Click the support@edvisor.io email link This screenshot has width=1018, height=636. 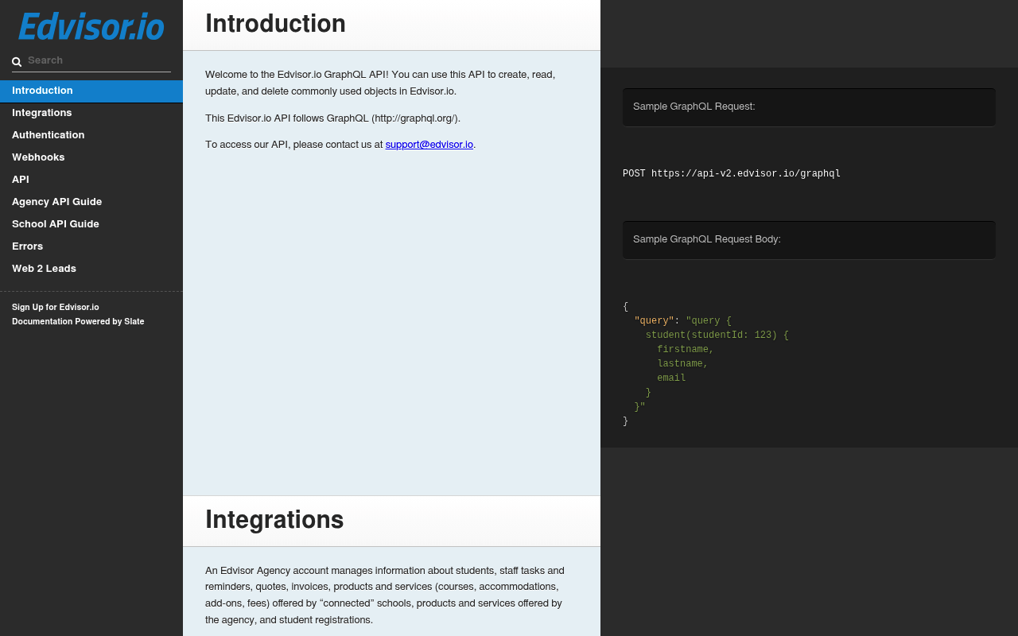tap(429, 145)
